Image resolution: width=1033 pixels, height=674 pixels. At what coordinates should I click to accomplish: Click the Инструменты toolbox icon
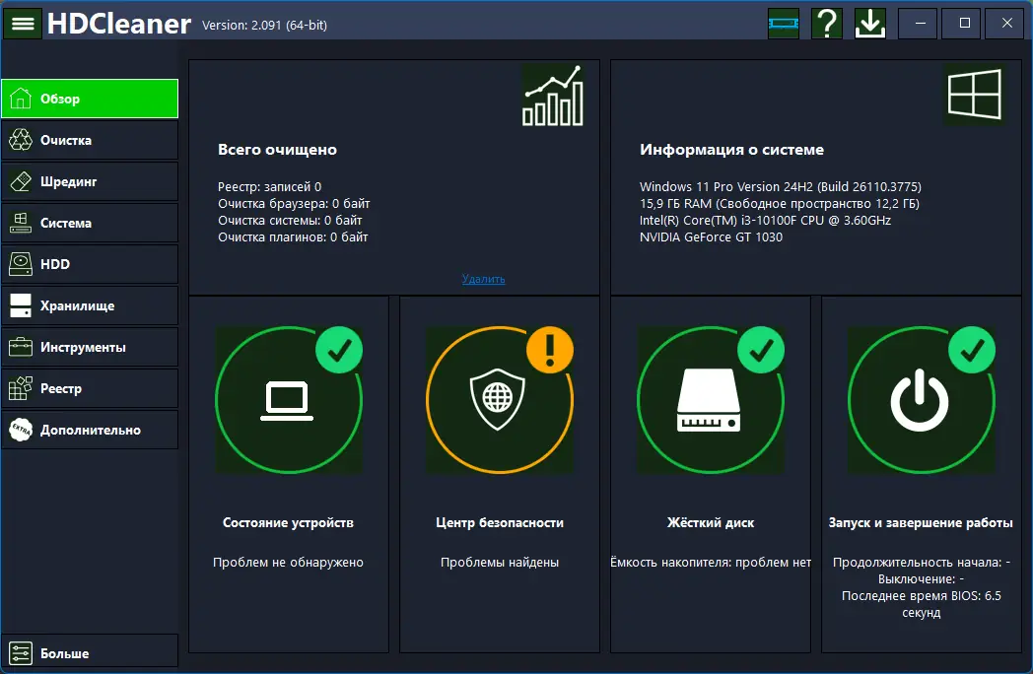[21, 347]
